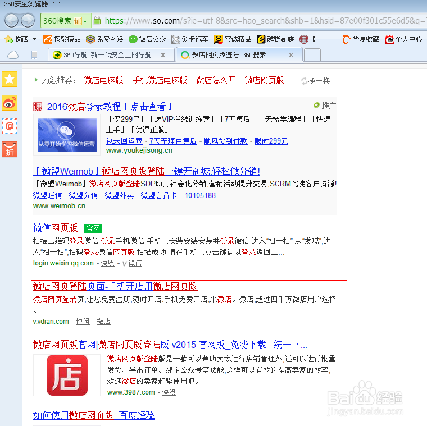Click the green padlock security icon
The height and width of the screenshot is (426, 427).
(97, 20)
